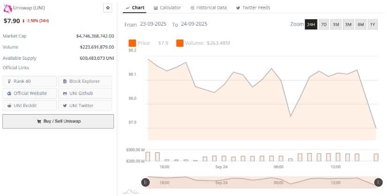Image resolution: width=387 pixels, height=196 pixels.
Task: Click the Reddit icon next to UNI Reddit
Action: (9, 106)
